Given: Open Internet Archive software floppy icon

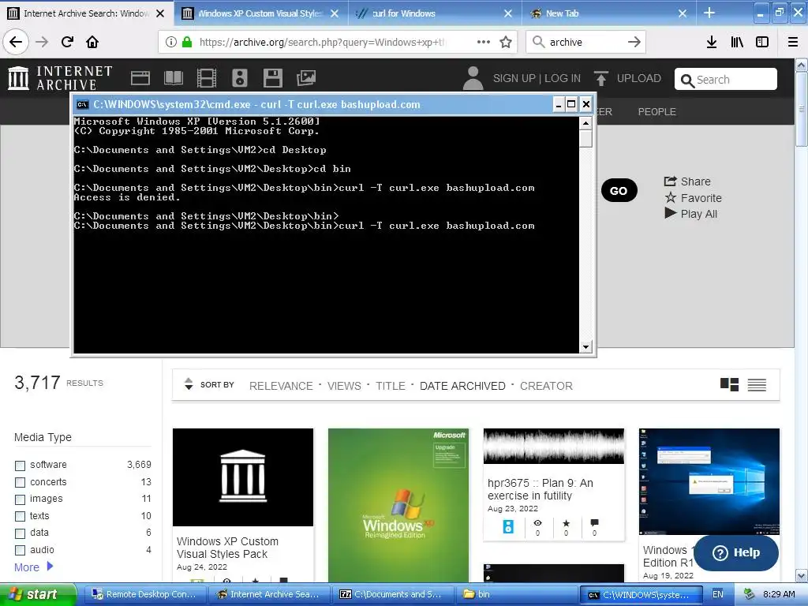Looking at the screenshot, I should (x=272, y=78).
